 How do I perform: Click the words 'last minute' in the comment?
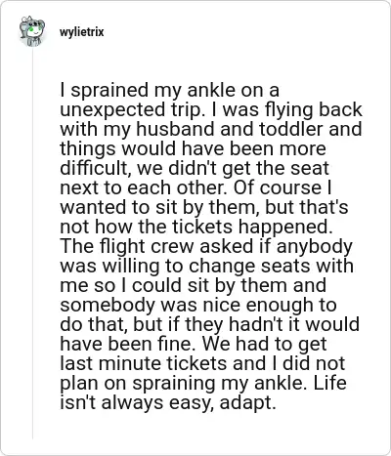110,363
